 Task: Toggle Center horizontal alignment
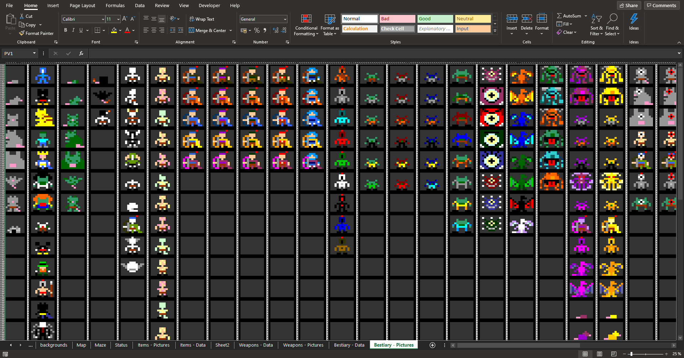[154, 30]
